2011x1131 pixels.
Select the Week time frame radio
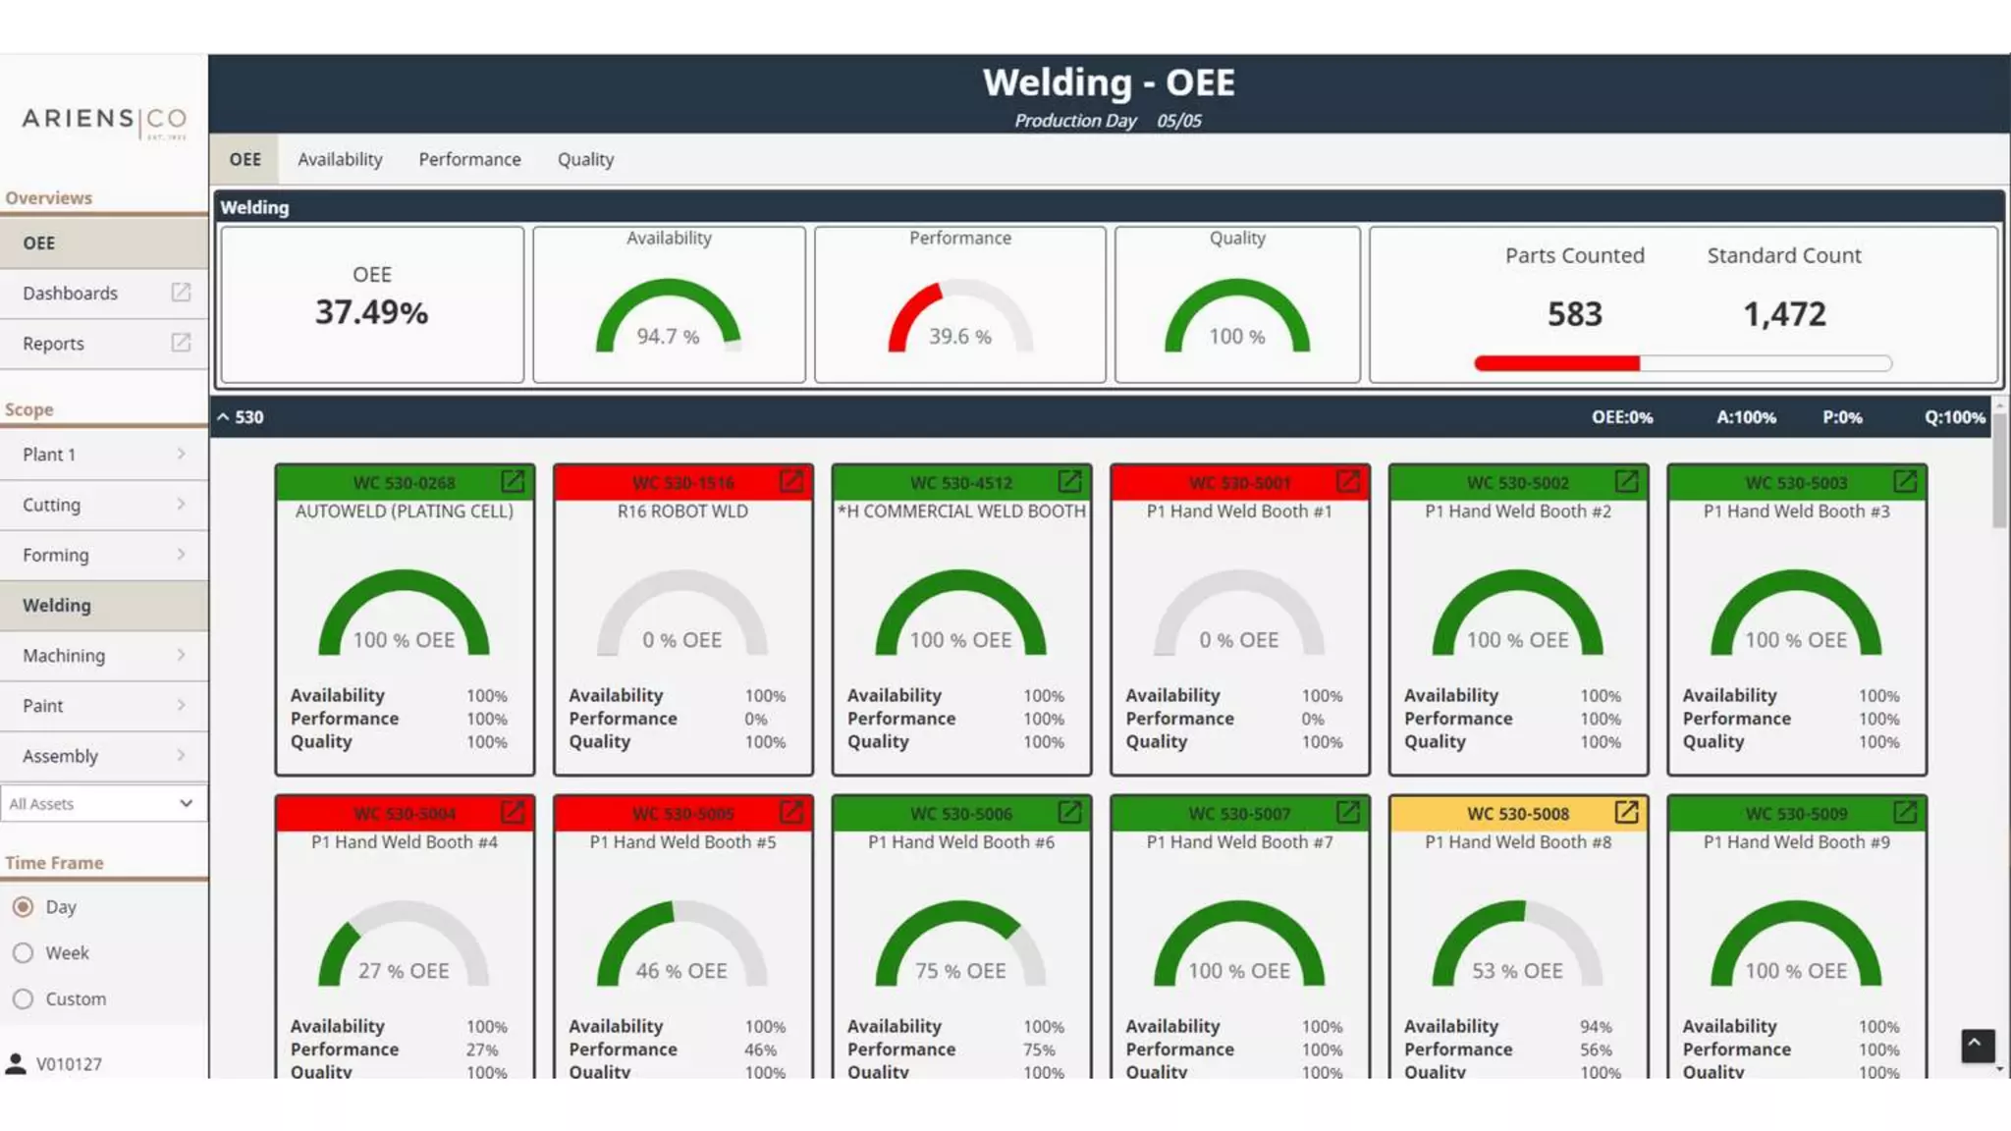pyautogui.click(x=24, y=953)
